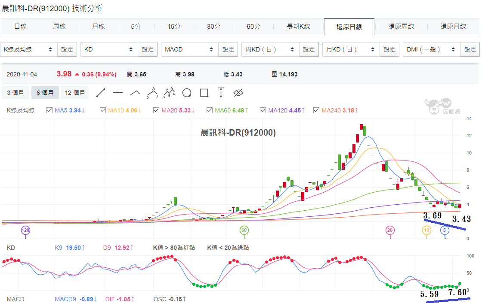Set the range to 12 個月

(75, 93)
